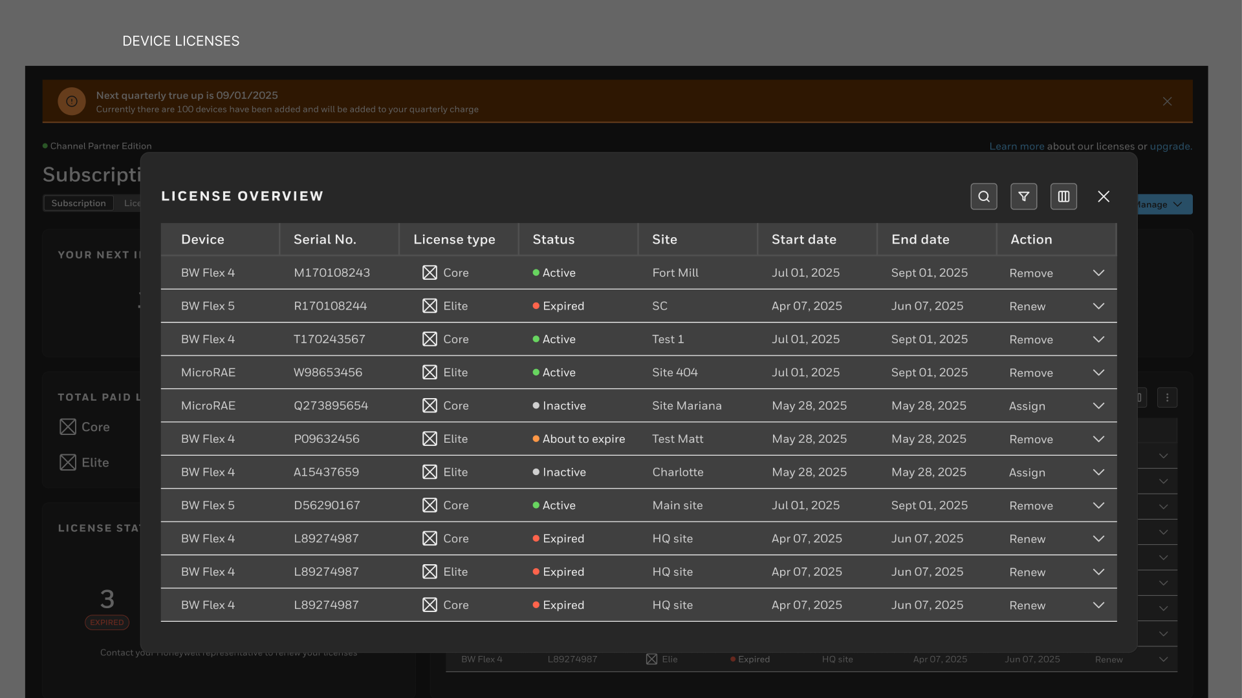Image resolution: width=1242 pixels, height=698 pixels.
Task: Close the License Overview dialog
Action: (x=1104, y=196)
